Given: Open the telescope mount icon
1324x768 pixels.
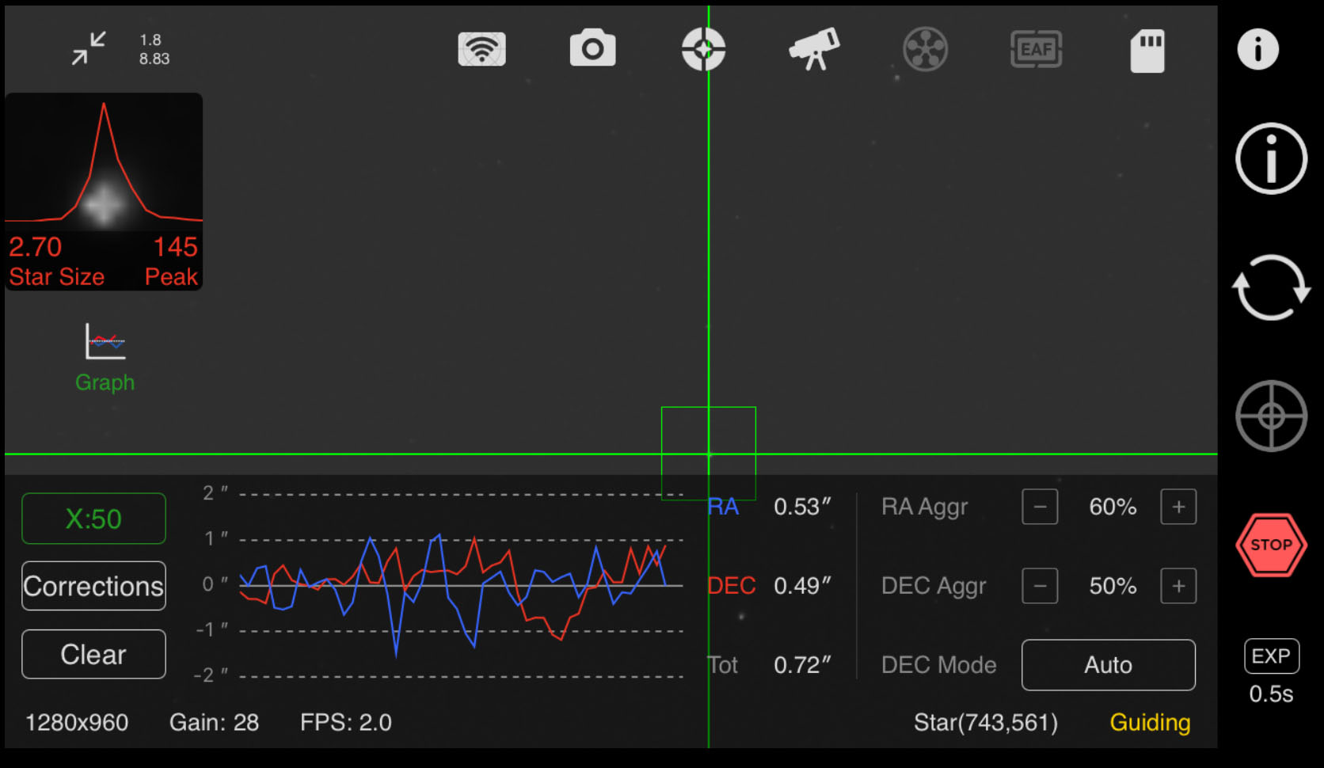Looking at the screenshot, I should click(814, 49).
